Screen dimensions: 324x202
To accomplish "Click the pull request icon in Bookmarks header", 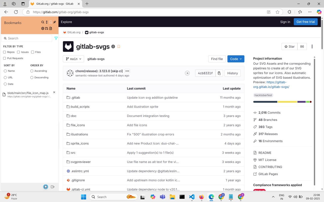I will 47,29.
